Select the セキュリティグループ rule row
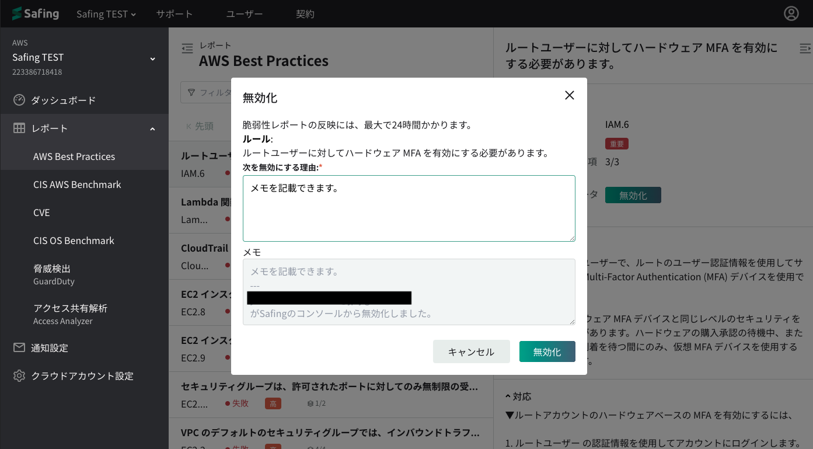The height and width of the screenshot is (449, 813). 331,395
